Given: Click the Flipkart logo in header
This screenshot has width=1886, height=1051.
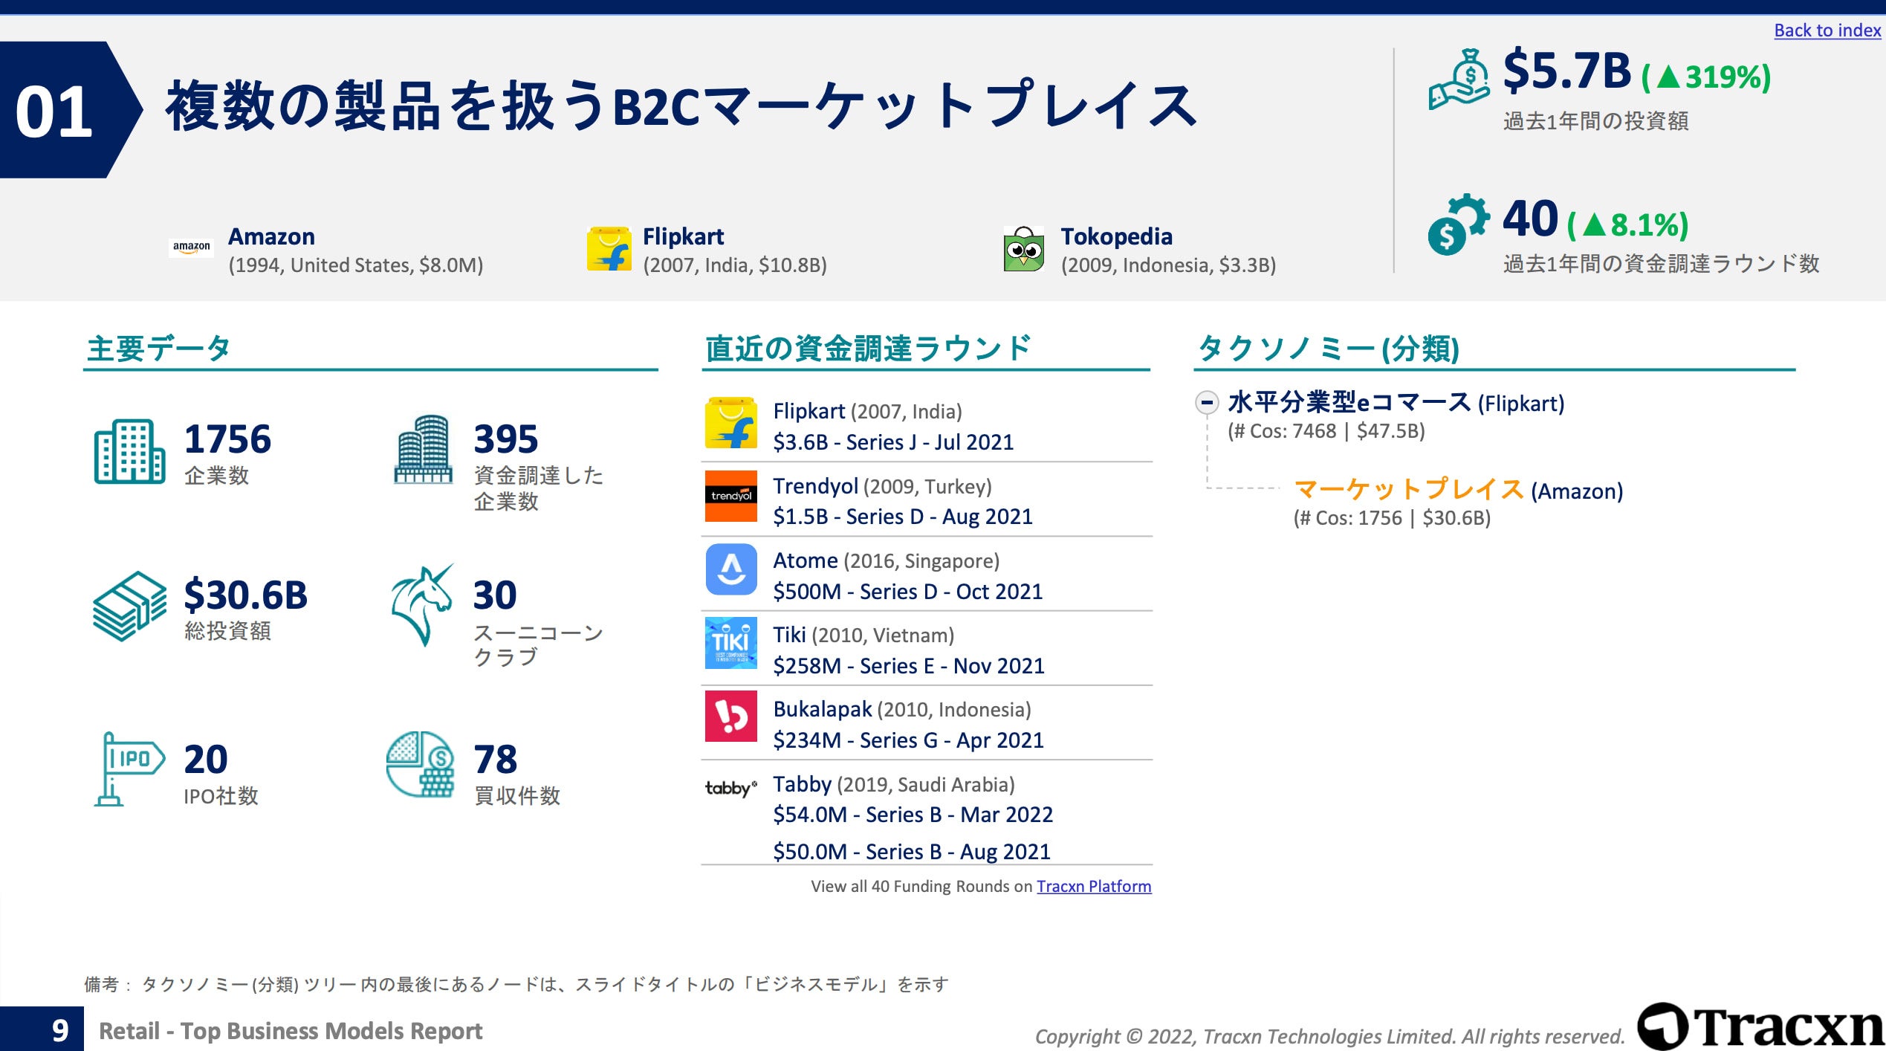Looking at the screenshot, I should point(609,249).
